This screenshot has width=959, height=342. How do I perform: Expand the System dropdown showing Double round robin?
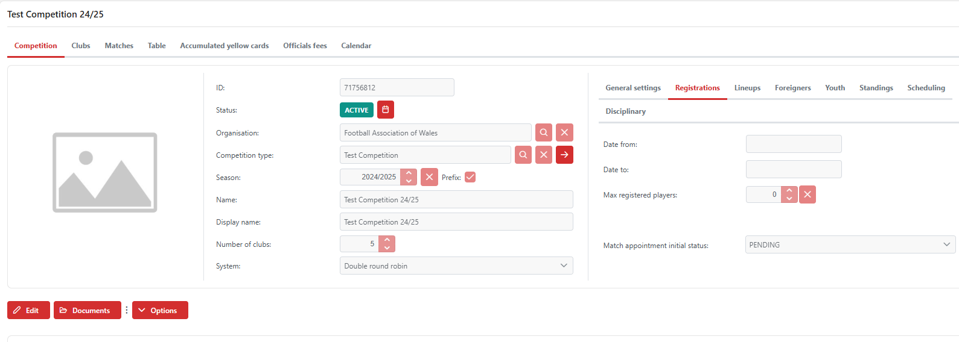click(x=456, y=266)
